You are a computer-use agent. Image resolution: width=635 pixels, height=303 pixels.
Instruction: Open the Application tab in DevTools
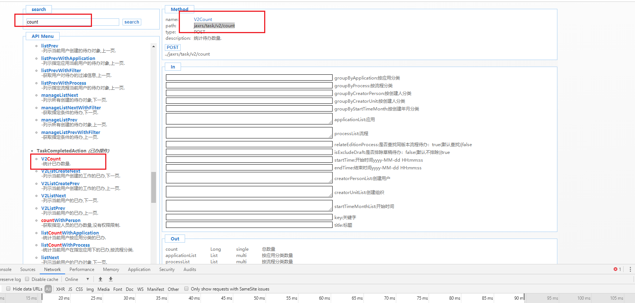click(139, 269)
